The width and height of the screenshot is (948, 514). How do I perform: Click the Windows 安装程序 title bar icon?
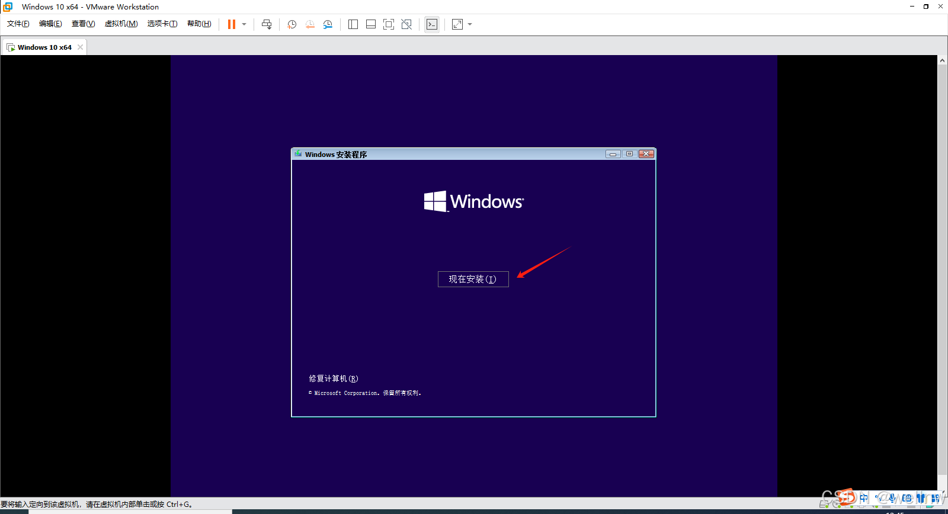point(298,154)
